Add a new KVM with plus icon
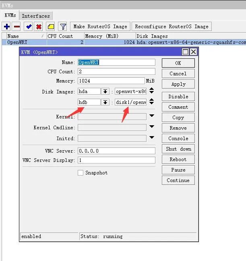Image resolution: width=246 pixels, height=261 pixels. click(x=7, y=27)
